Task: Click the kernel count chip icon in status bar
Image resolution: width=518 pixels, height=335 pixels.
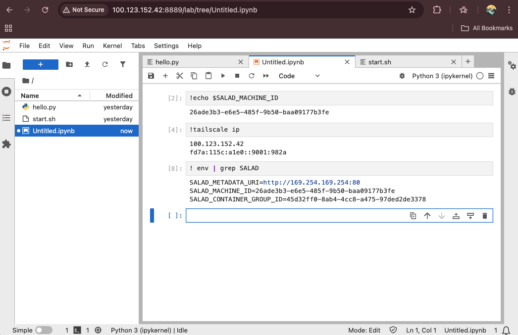Action: (x=98, y=330)
